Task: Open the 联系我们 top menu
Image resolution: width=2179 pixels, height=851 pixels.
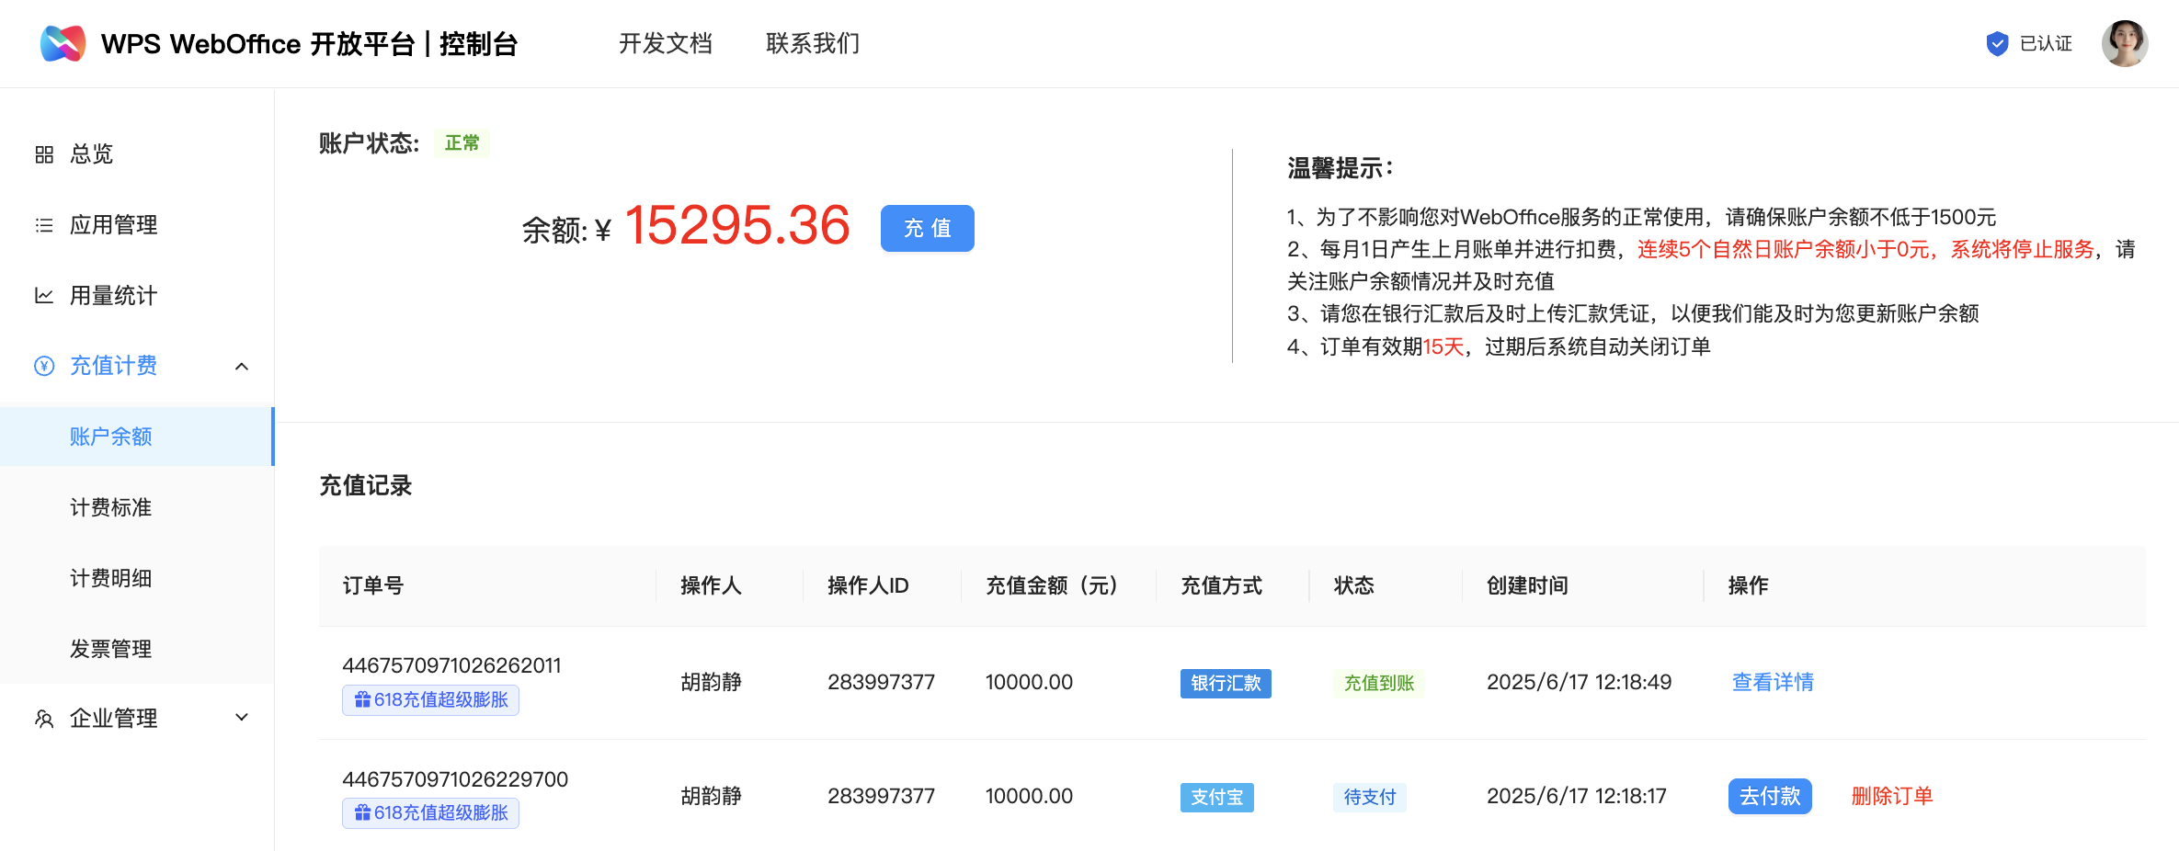Action: tap(813, 43)
